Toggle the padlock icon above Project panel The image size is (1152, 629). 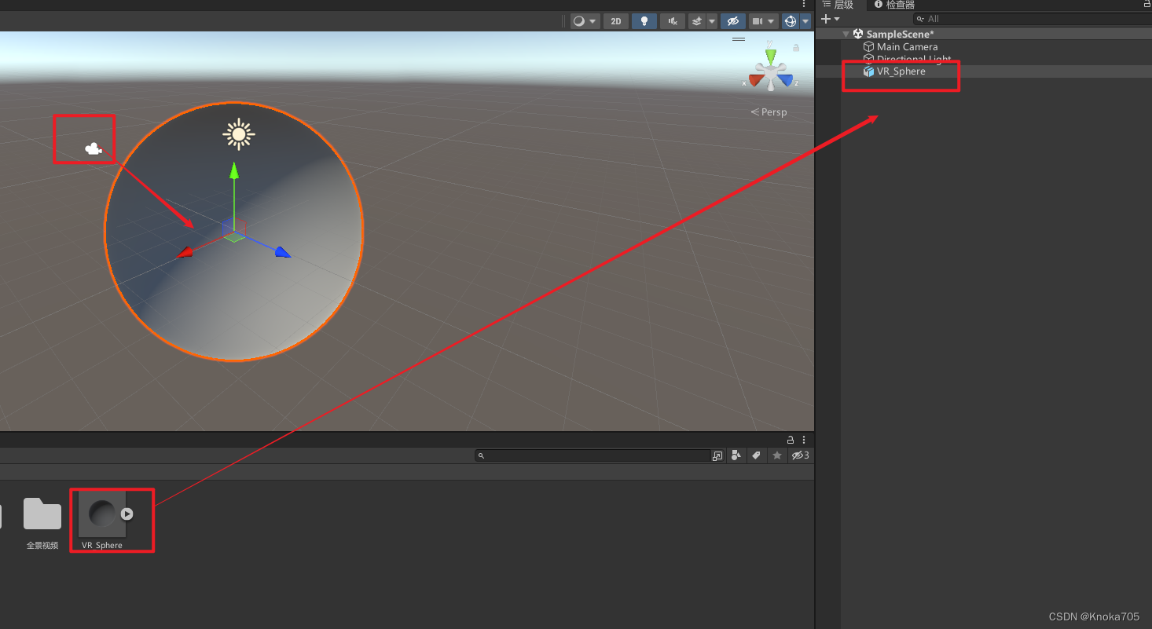click(791, 440)
